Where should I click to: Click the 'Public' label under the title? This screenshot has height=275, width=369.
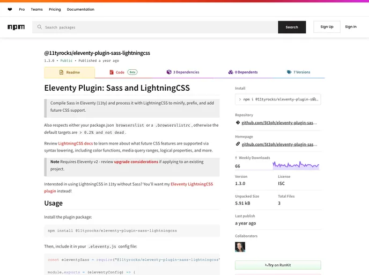coord(67,61)
